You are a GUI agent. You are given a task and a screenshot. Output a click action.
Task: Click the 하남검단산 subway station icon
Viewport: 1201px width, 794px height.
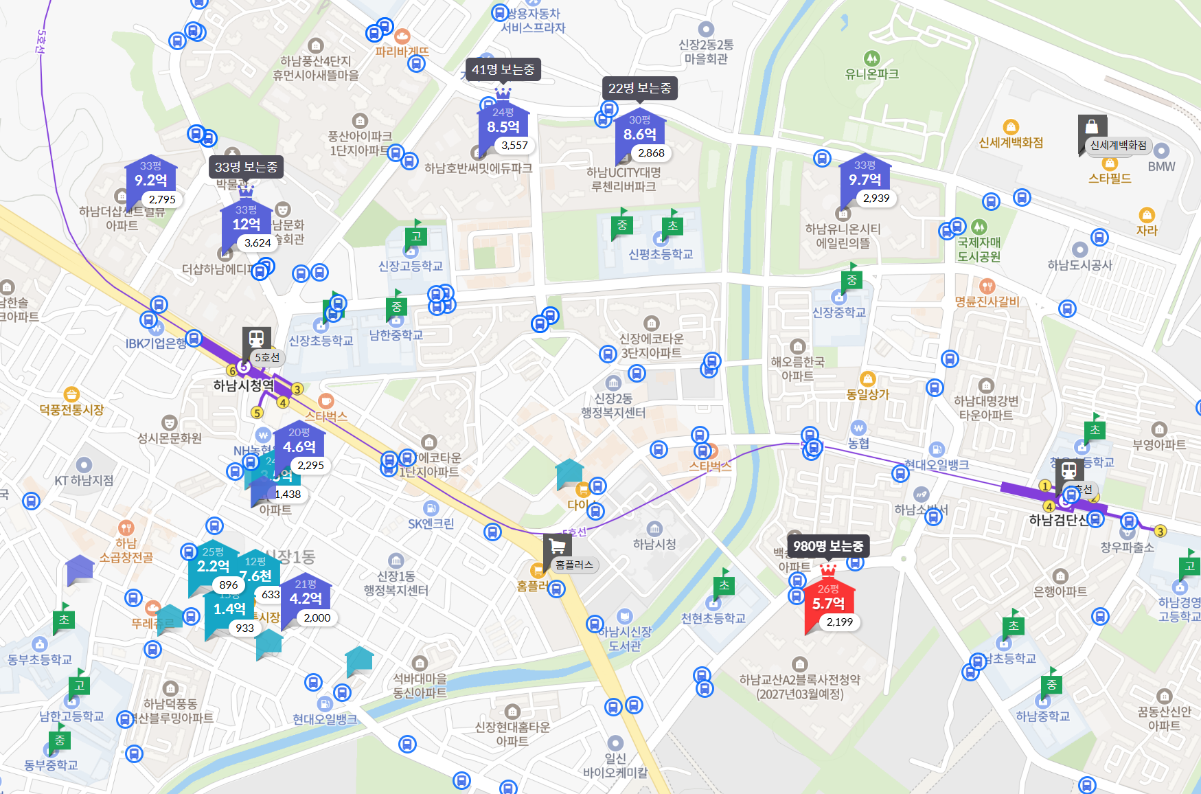1068,470
